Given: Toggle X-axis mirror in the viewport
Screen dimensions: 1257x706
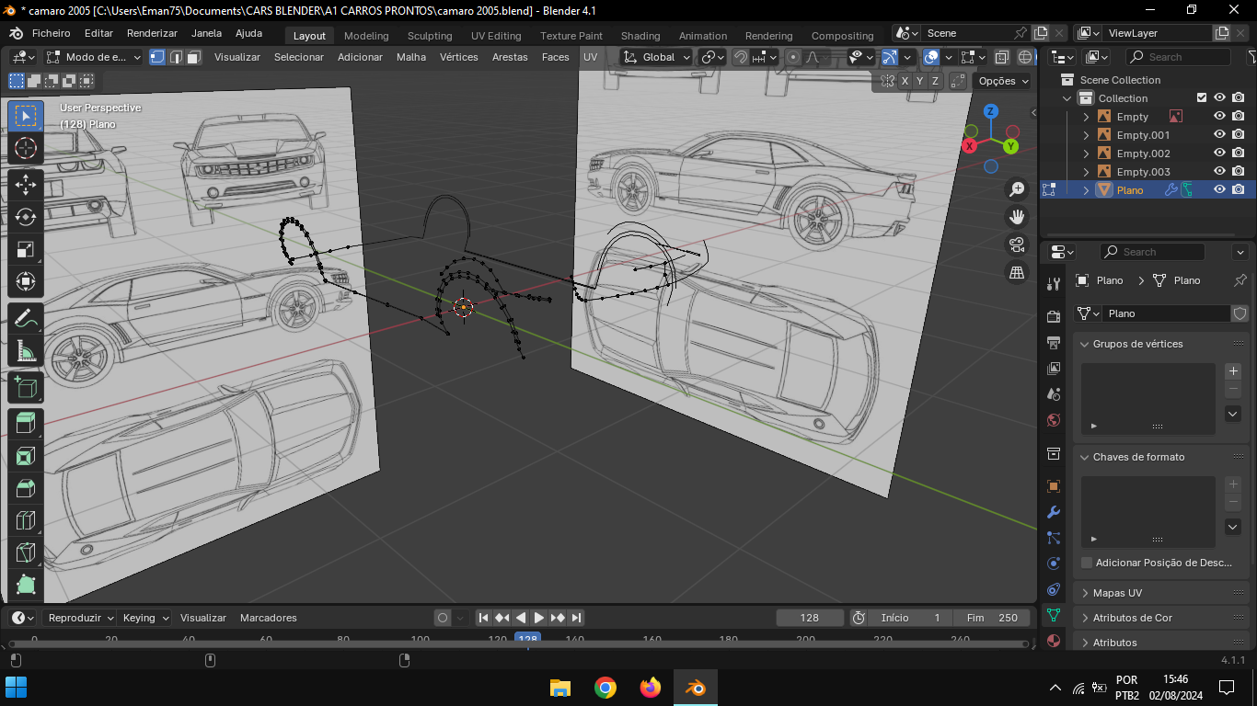Looking at the screenshot, I should coord(905,81).
